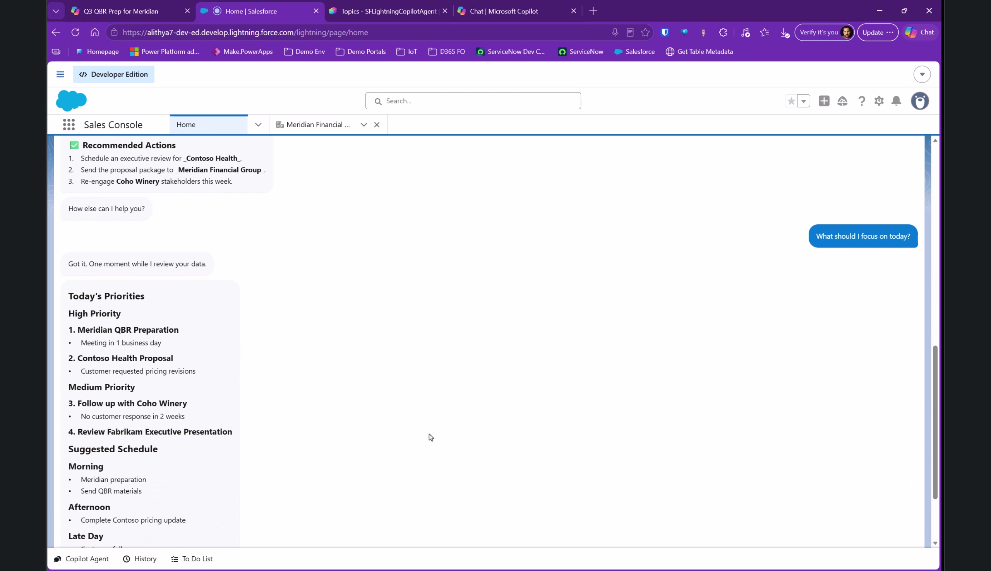
Task: Click the address bar URL
Action: 245,32
